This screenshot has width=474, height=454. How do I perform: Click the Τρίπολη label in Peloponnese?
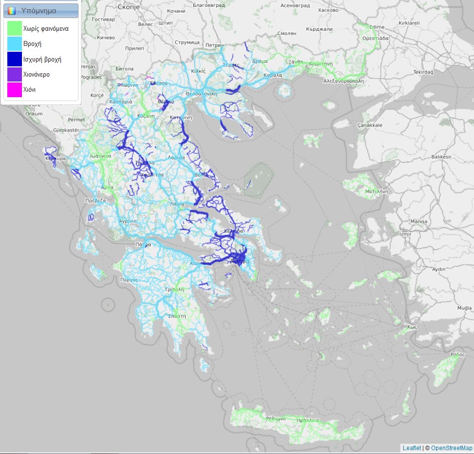[x=174, y=289]
